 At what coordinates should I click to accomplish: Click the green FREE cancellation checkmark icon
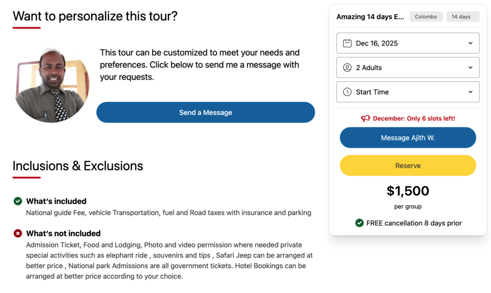pyautogui.click(x=359, y=223)
